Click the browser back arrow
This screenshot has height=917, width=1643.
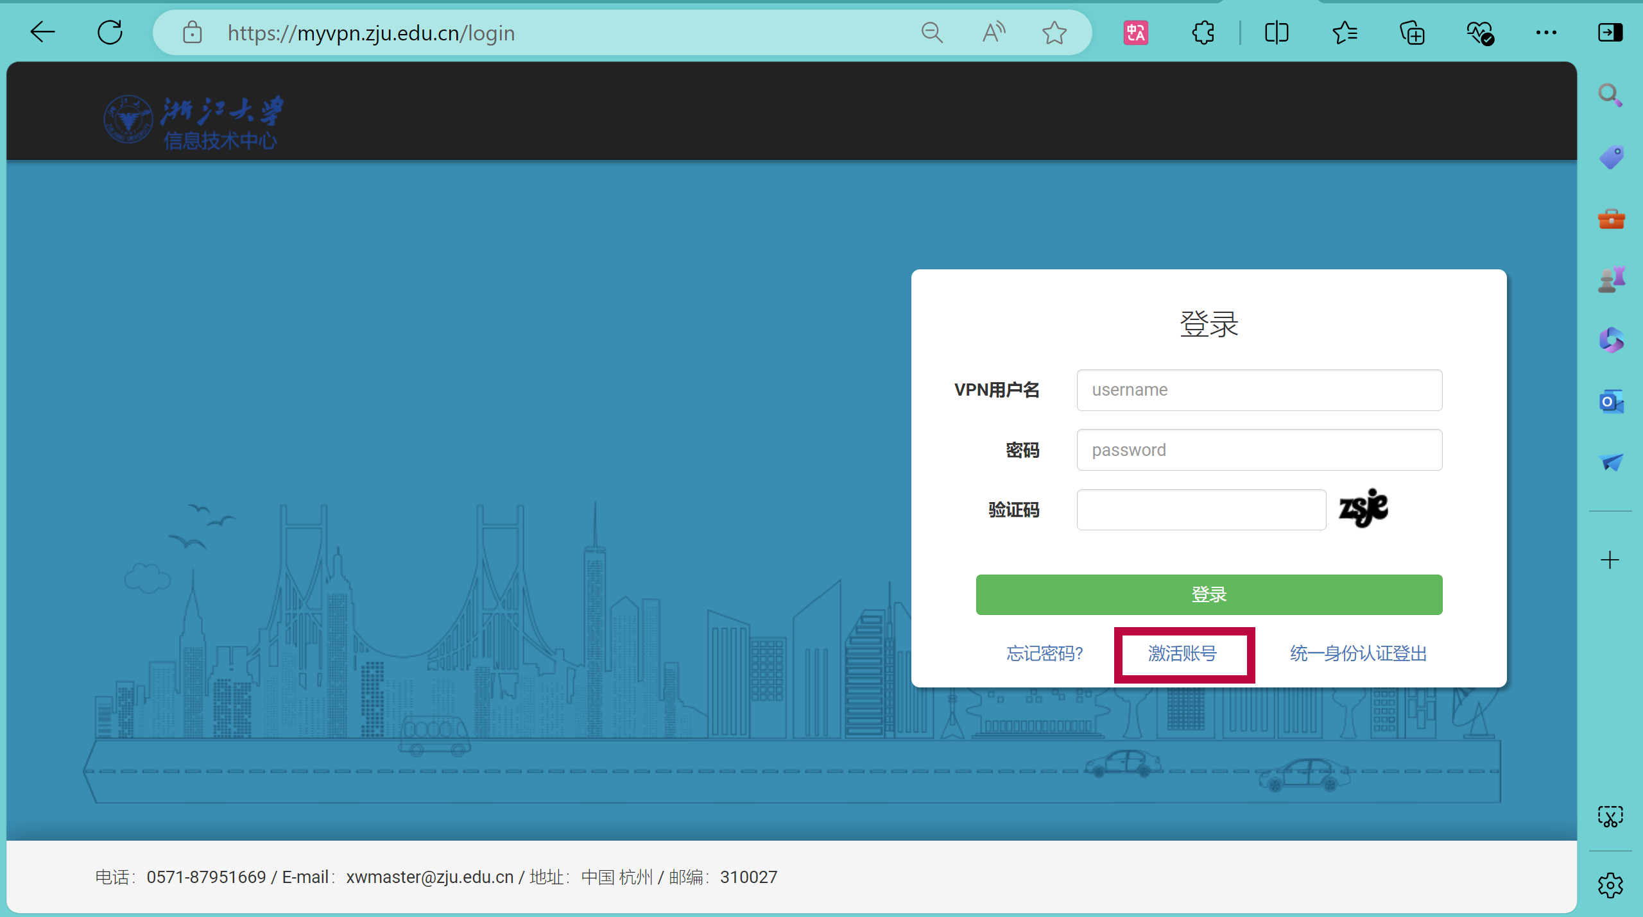42,32
